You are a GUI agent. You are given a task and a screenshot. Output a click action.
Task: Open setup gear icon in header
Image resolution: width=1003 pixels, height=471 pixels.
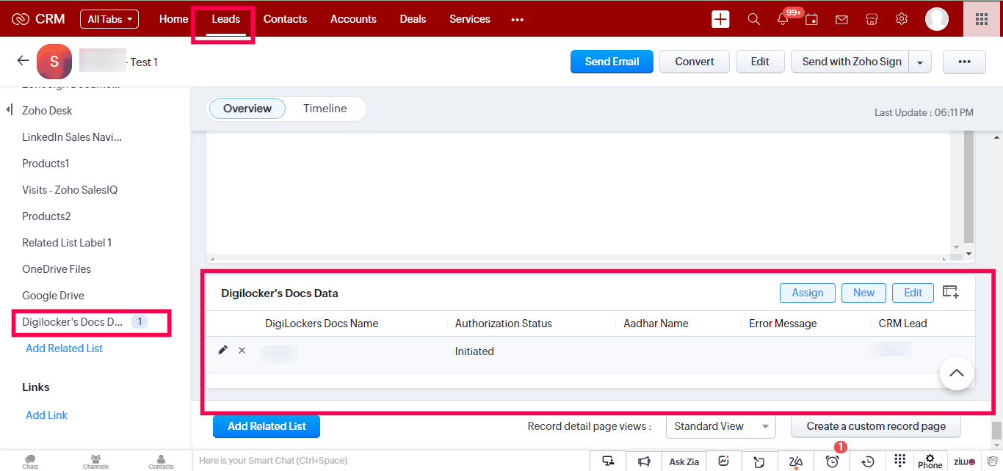coord(902,19)
